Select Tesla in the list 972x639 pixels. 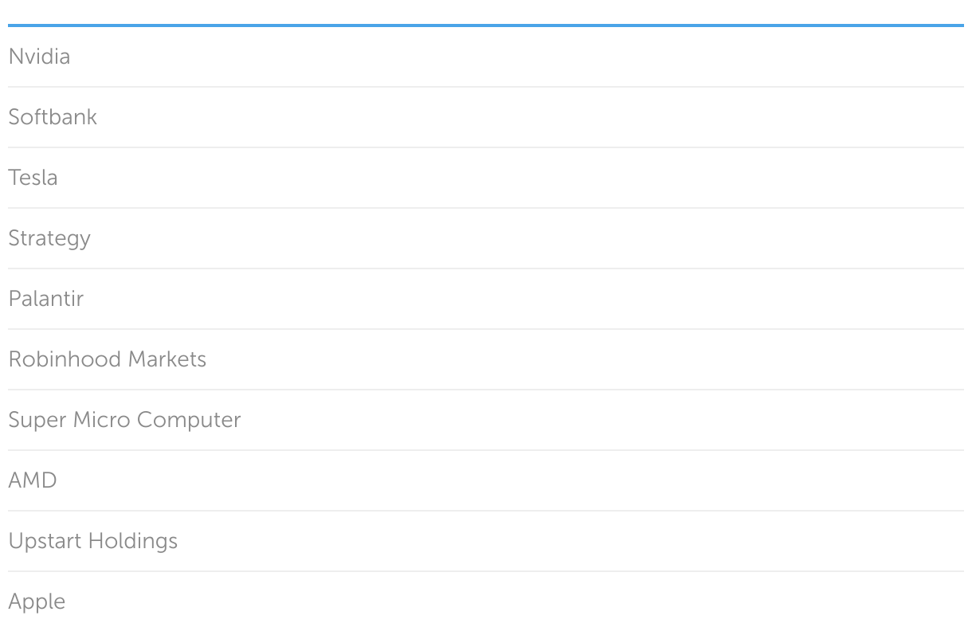pos(33,178)
